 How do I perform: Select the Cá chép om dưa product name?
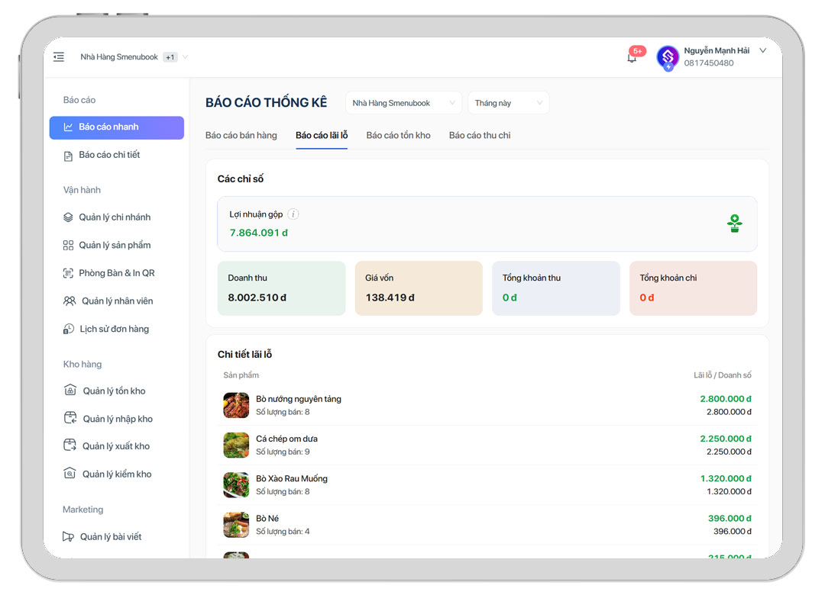pyautogui.click(x=286, y=439)
